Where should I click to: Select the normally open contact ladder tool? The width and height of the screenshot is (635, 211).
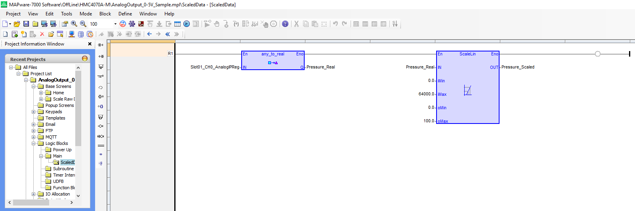click(x=101, y=45)
